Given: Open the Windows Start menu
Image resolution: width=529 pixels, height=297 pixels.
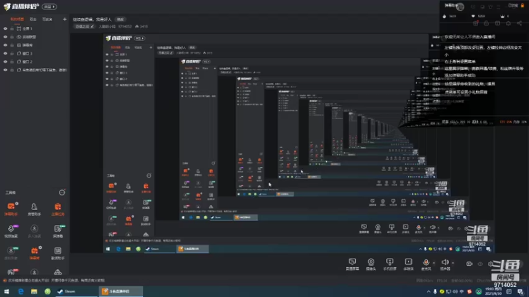Looking at the screenshot, I should [x=7, y=291].
